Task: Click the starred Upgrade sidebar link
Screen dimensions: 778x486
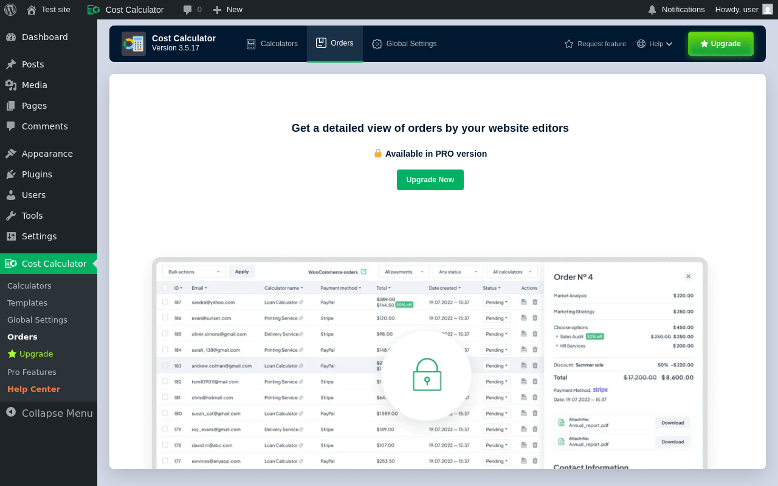Action: point(30,354)
